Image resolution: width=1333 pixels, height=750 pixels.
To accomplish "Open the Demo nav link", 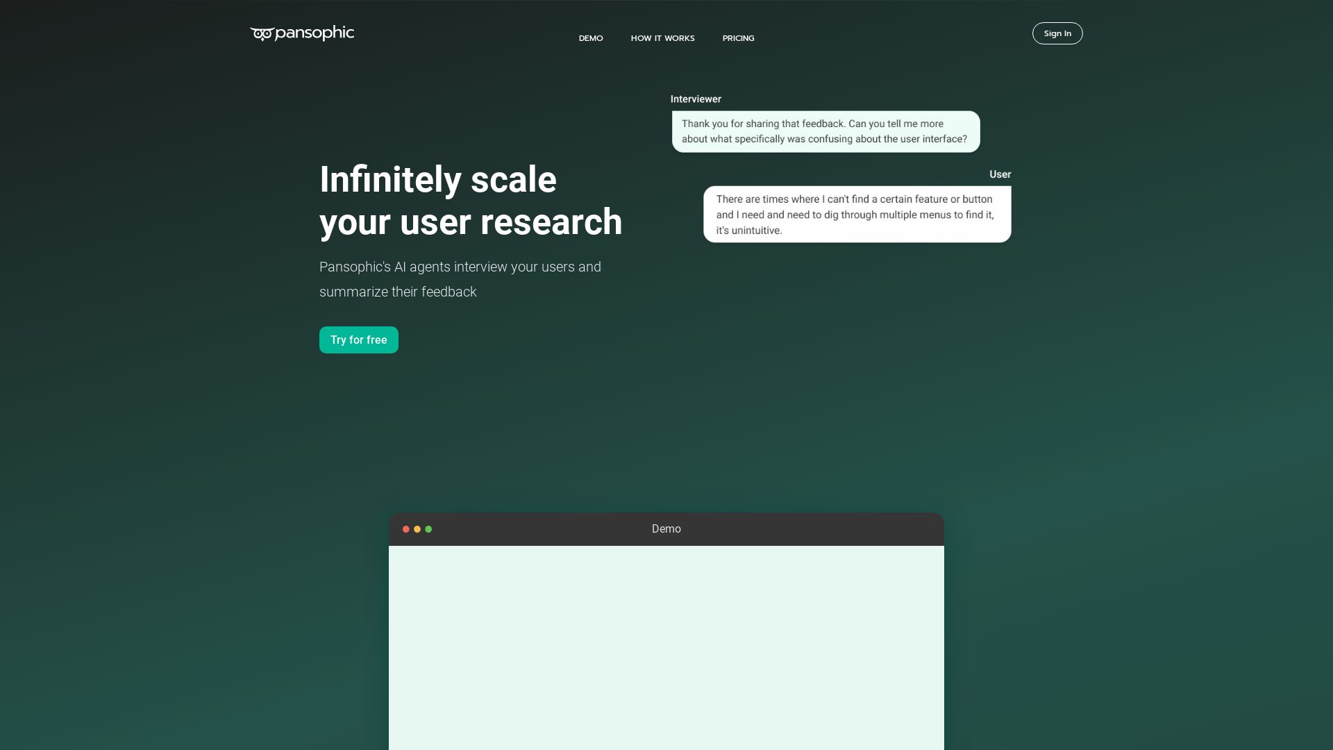I will pyautogui.click(x=591, y=38).
